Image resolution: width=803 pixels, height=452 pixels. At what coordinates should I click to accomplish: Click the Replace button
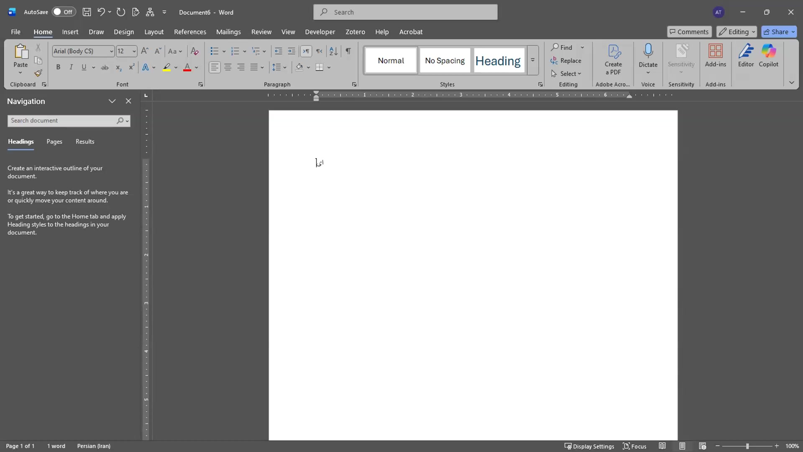[x=566, y=61]
